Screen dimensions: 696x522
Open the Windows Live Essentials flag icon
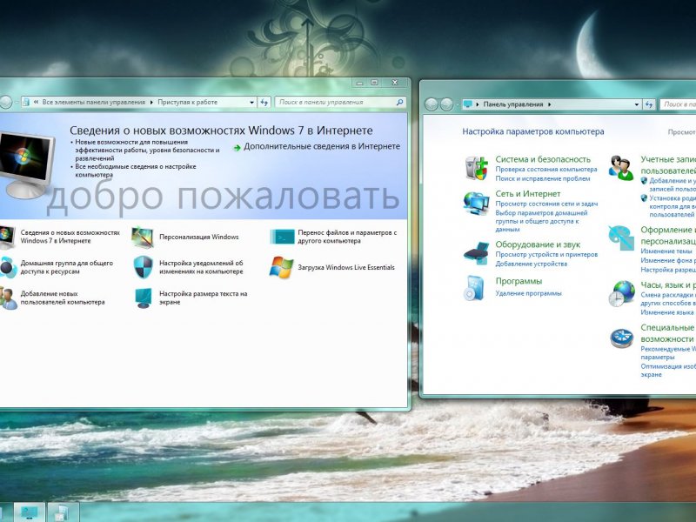[281, 267]
